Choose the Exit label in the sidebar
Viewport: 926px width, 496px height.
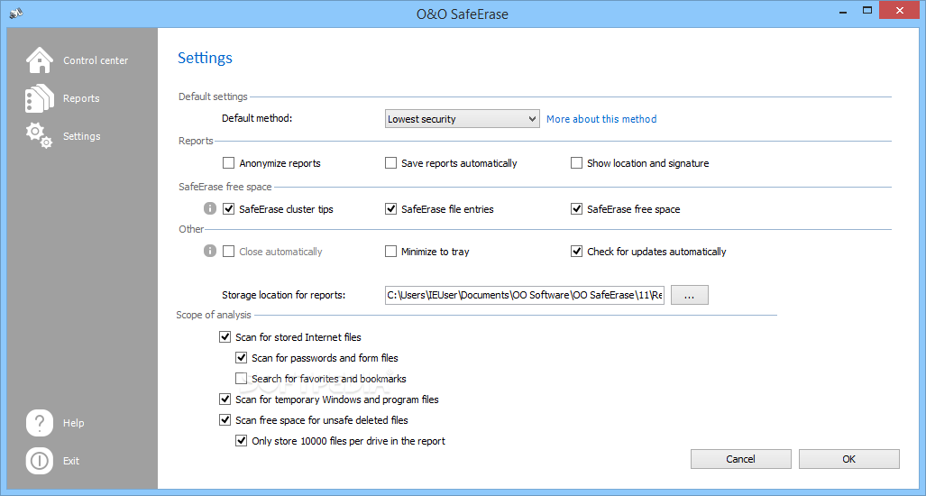71,461
